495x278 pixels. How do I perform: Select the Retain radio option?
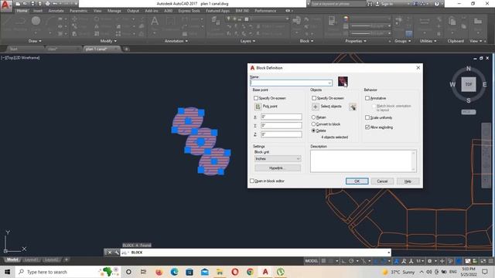click(313, 117)
